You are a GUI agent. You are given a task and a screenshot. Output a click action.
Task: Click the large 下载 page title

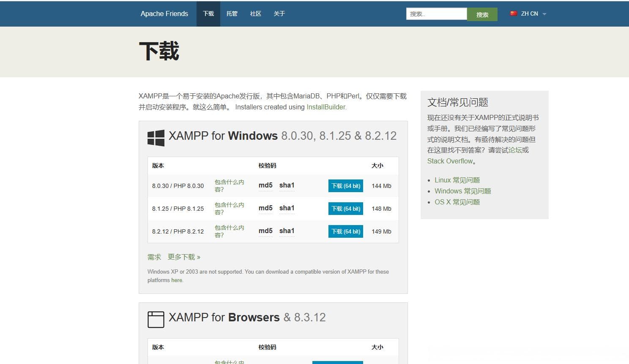159,51
